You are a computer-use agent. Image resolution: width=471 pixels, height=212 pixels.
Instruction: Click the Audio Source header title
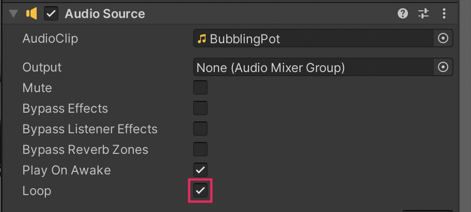tap(104, 14)
